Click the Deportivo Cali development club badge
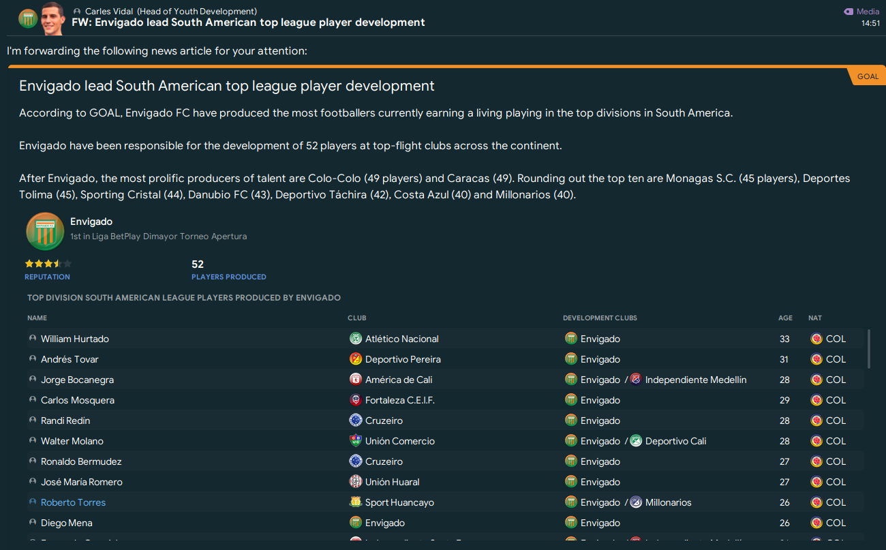This screenshot has height=550, width=886. (636, 441)
